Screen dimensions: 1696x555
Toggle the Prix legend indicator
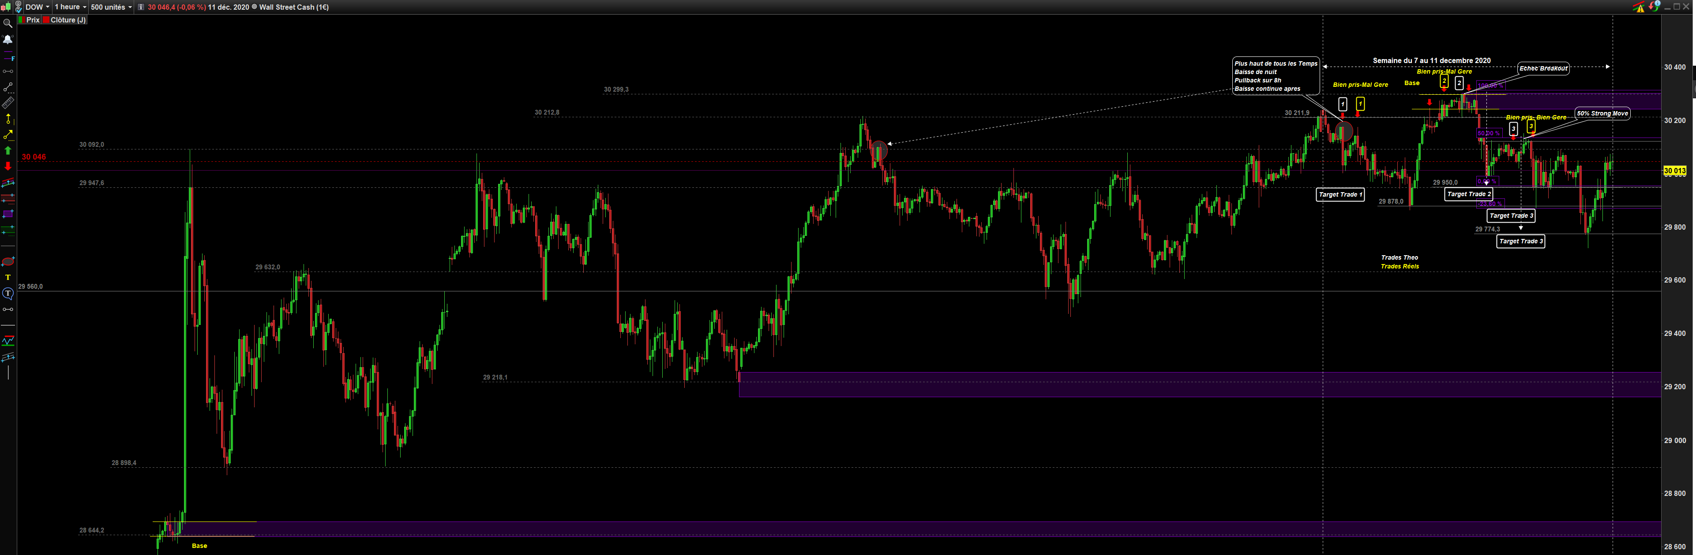(29, 20)
